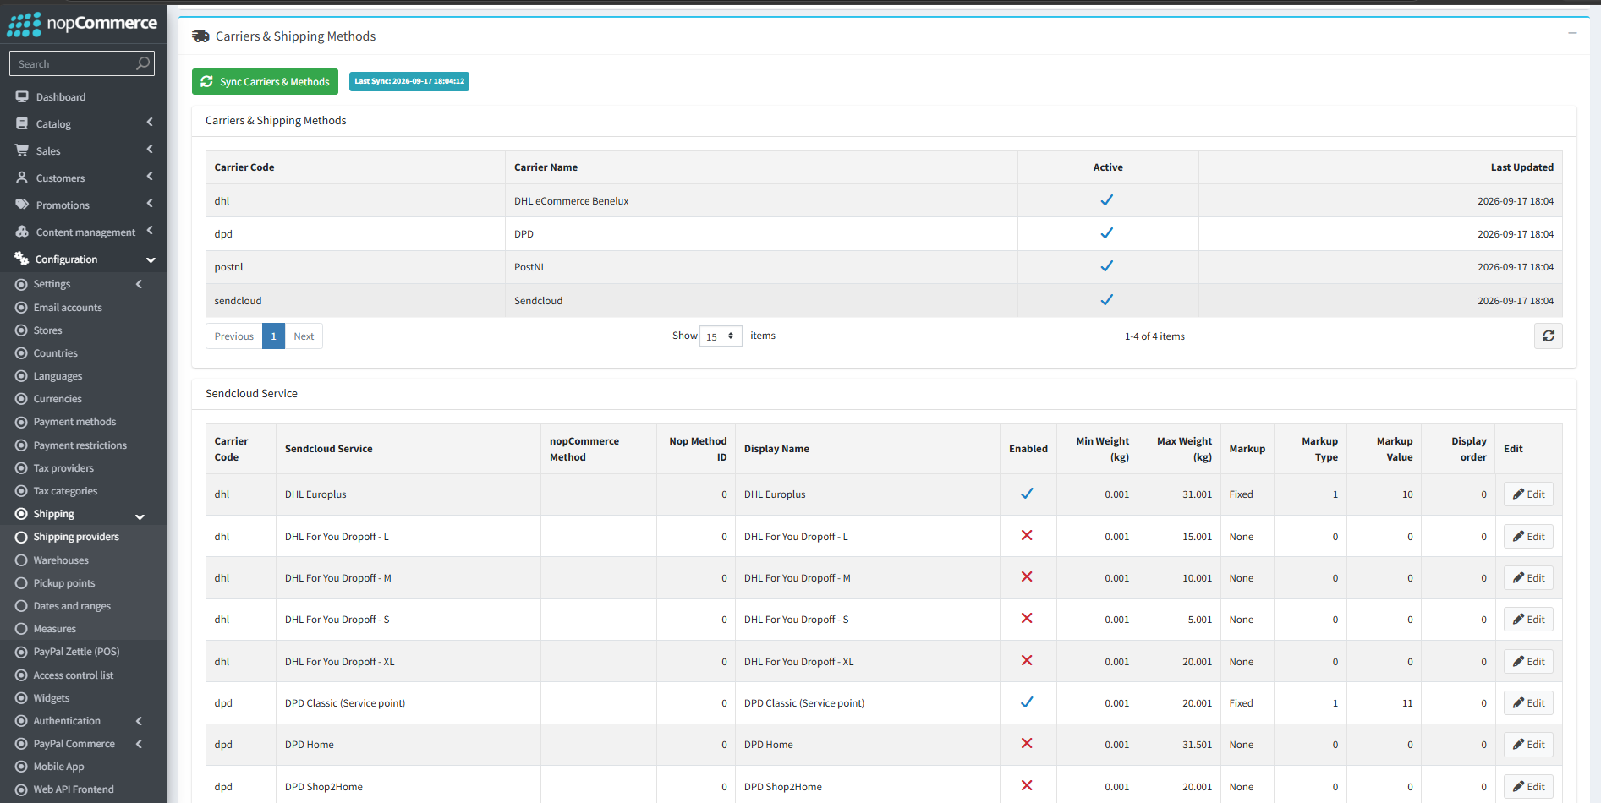1601x803 pixels.
Task: Focus the sidebar Search input field
Action: click(72, 63)
